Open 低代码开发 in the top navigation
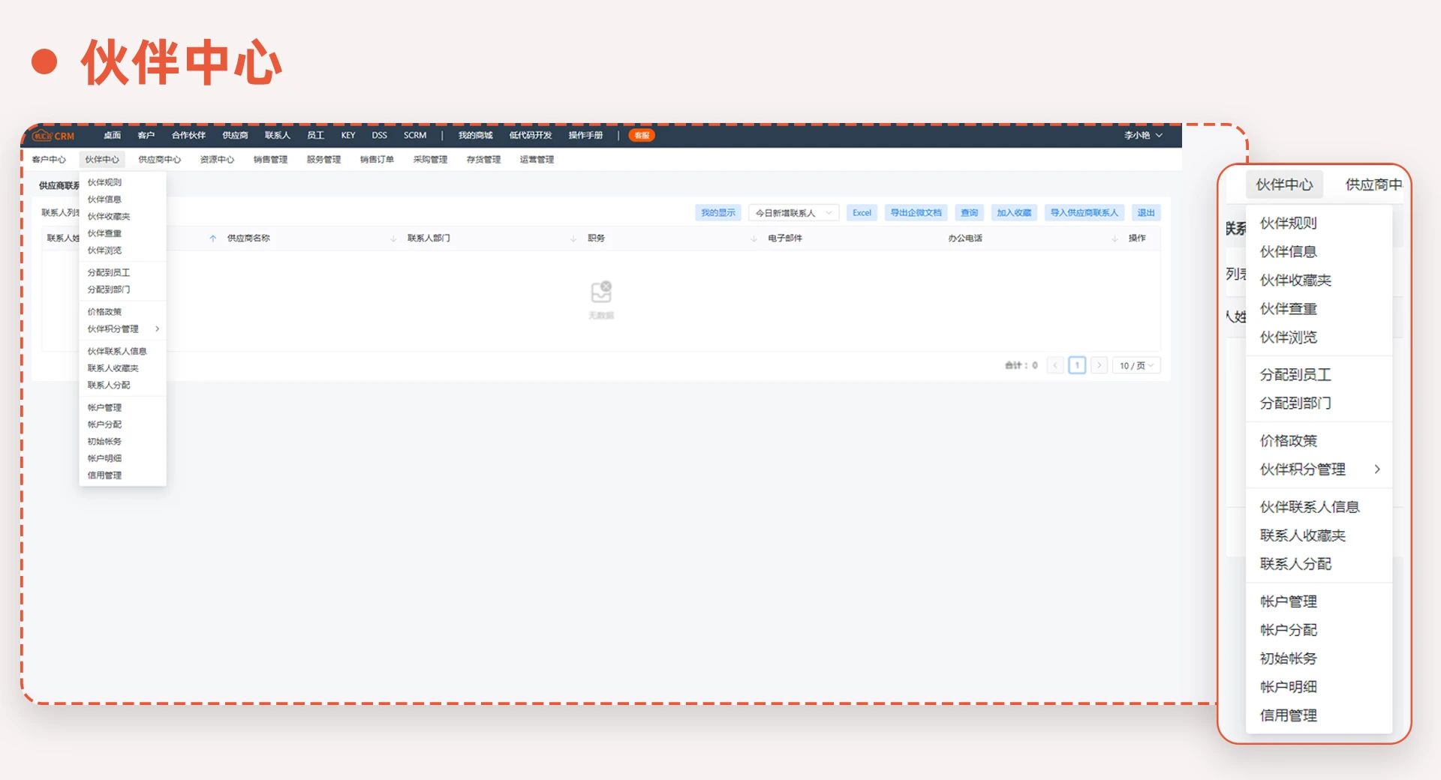This screenshot has height=780, width=1441. pyautogui.click(x=531, y=136)
